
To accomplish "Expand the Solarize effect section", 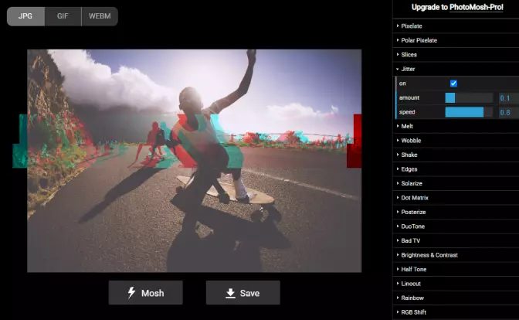I will (456, 183).
